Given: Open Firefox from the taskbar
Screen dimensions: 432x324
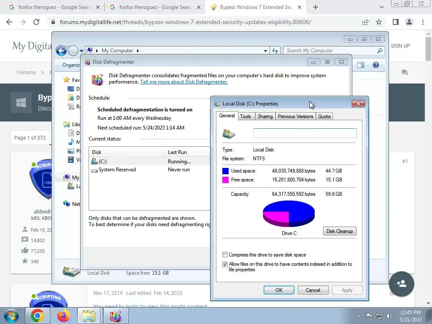Looking at the screenshot, I should click(x=64, y=316).
